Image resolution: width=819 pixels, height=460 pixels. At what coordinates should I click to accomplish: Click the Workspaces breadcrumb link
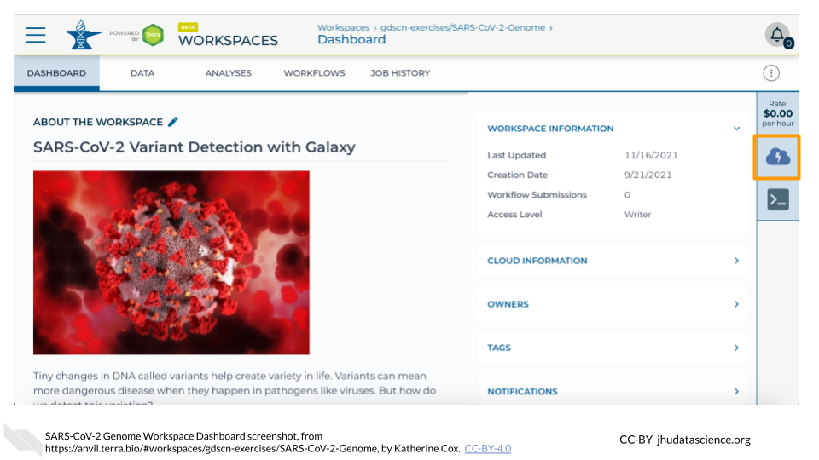[x=343, y=27]
